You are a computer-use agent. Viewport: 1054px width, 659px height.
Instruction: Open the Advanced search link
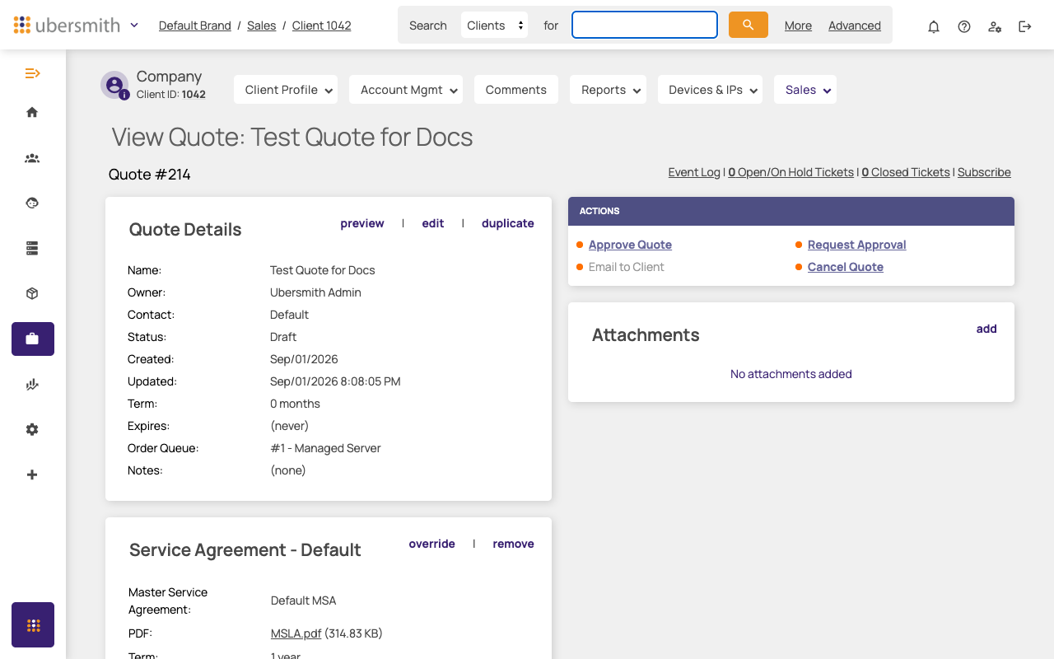855,26
